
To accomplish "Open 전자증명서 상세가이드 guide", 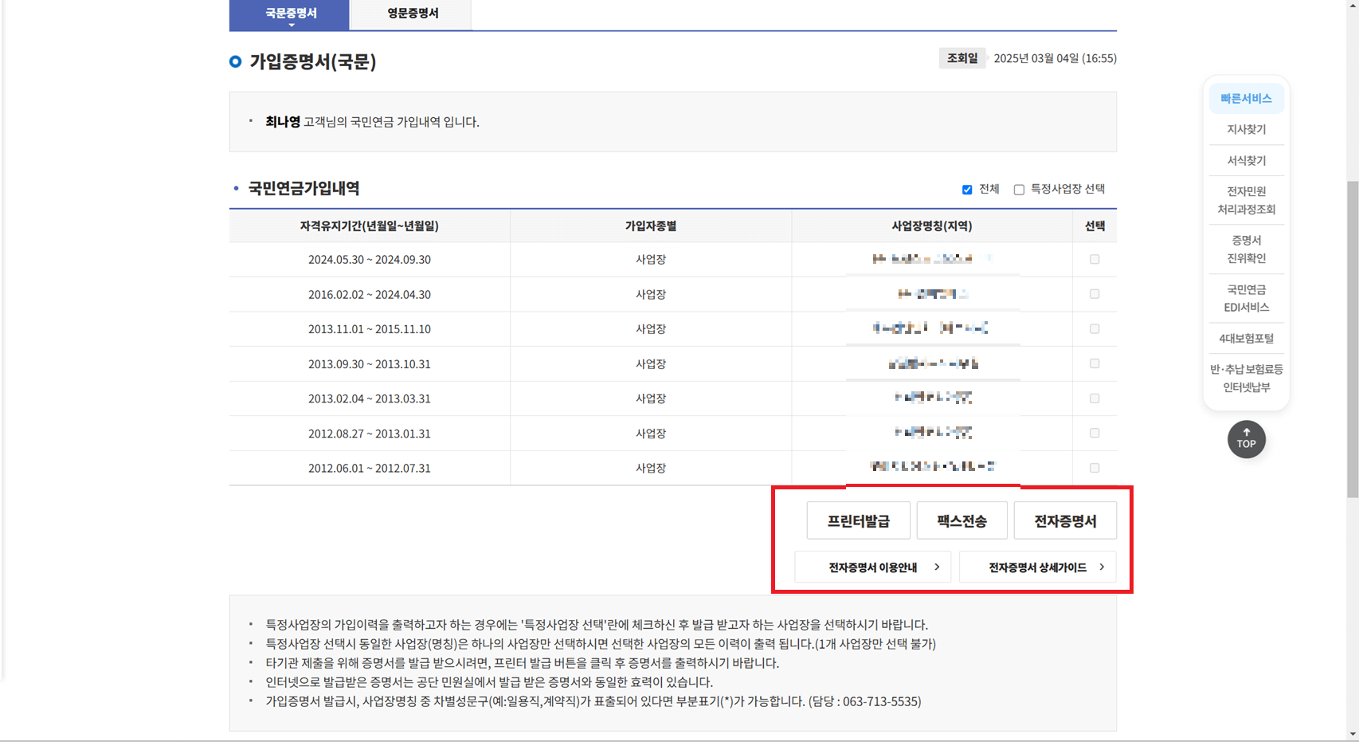I will [1038, 567].
